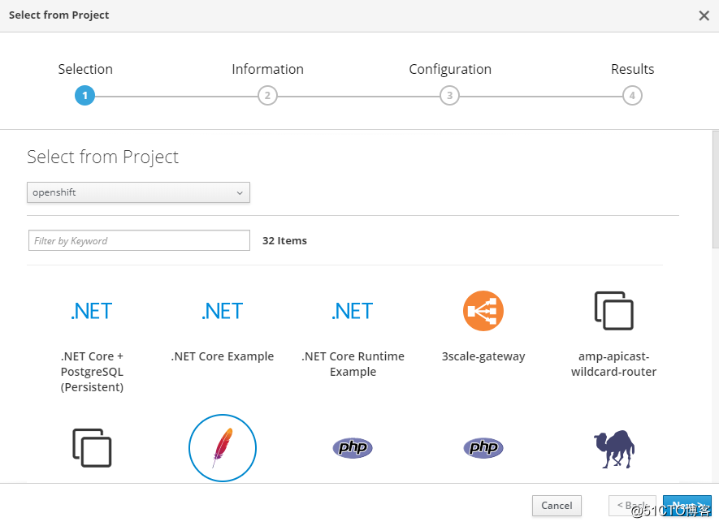Choose the .NET Core Example template icon
This screenshot has width=719, height=526.
click(x=223, y=311)
